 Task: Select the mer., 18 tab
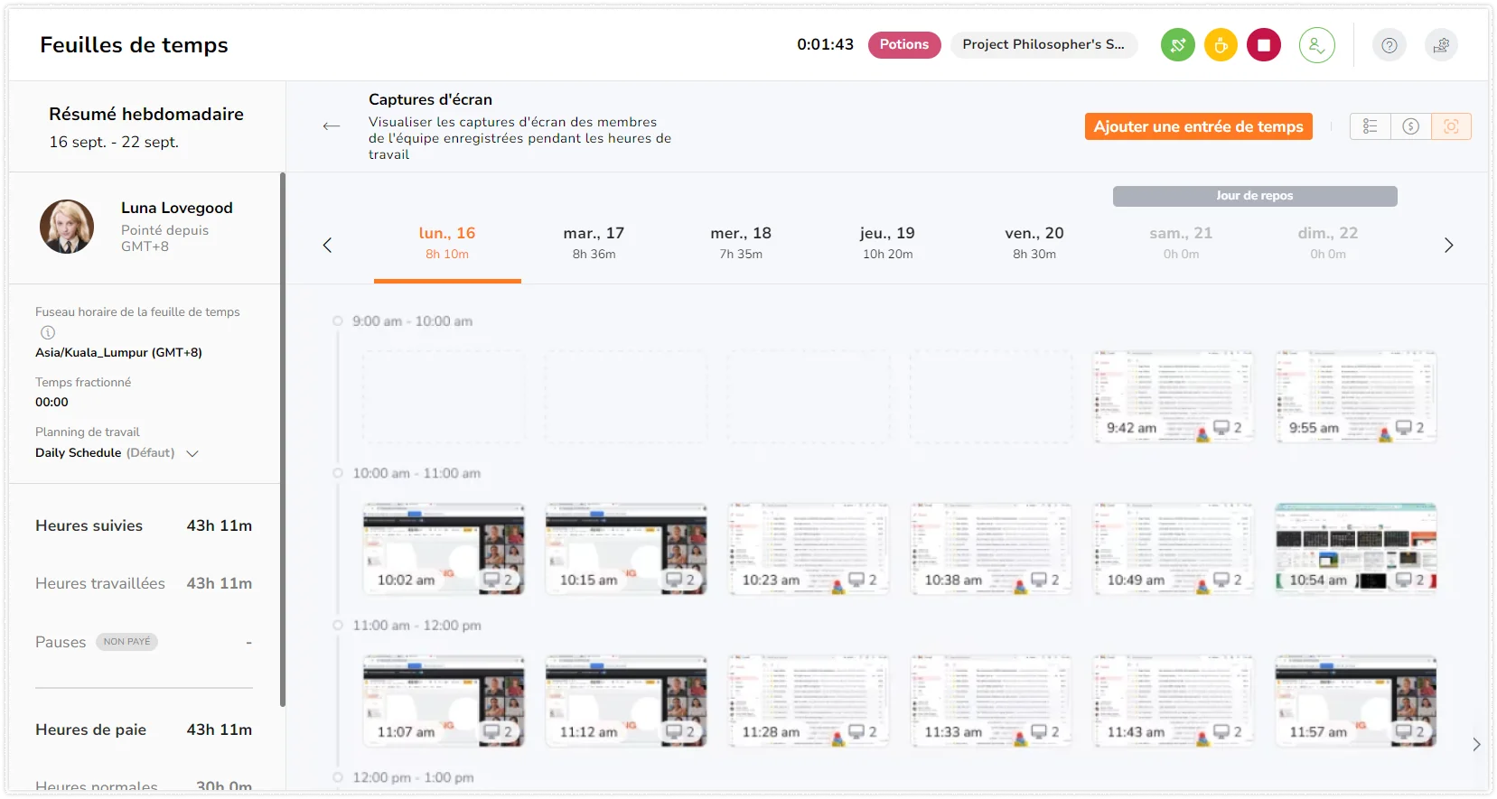(741, 243)
